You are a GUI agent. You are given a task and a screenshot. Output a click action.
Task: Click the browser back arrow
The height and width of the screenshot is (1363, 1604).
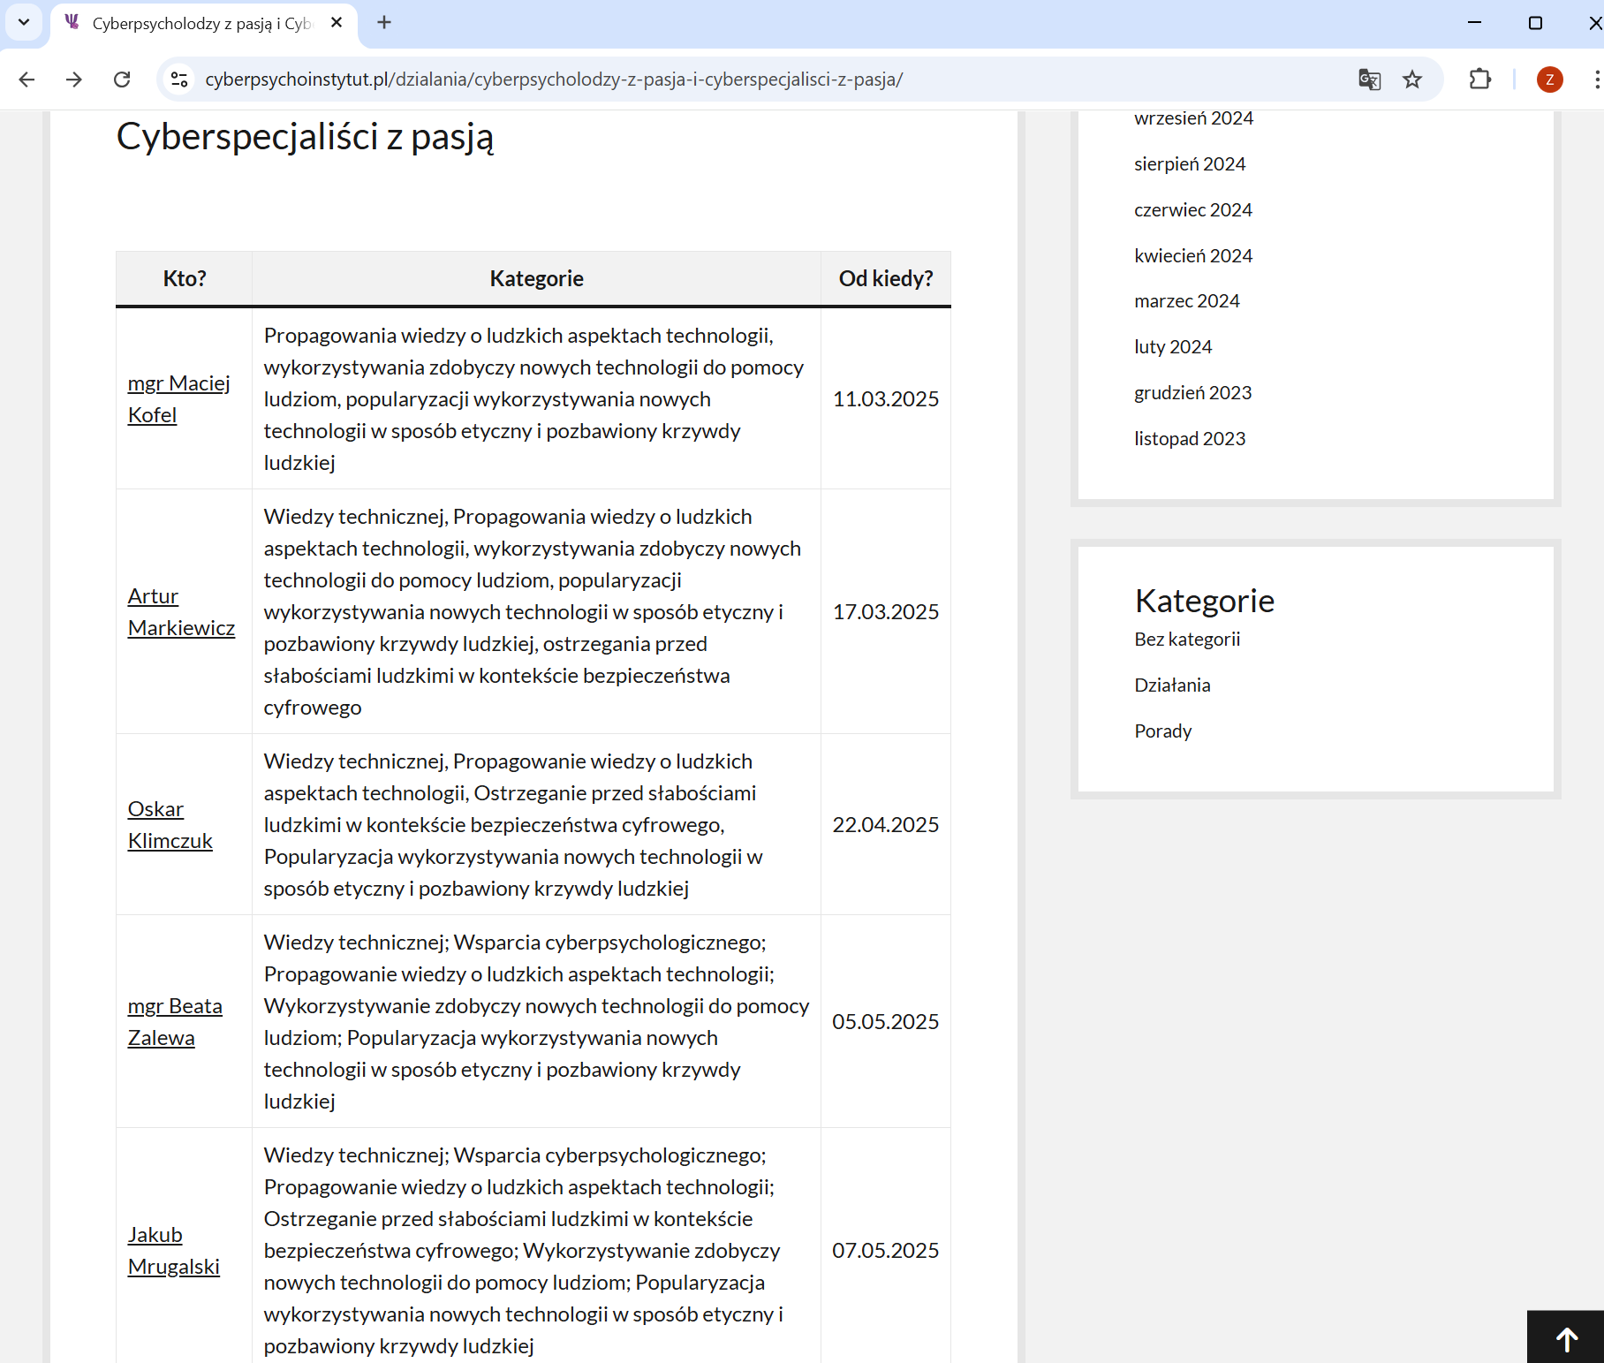[x=26, y=80]
